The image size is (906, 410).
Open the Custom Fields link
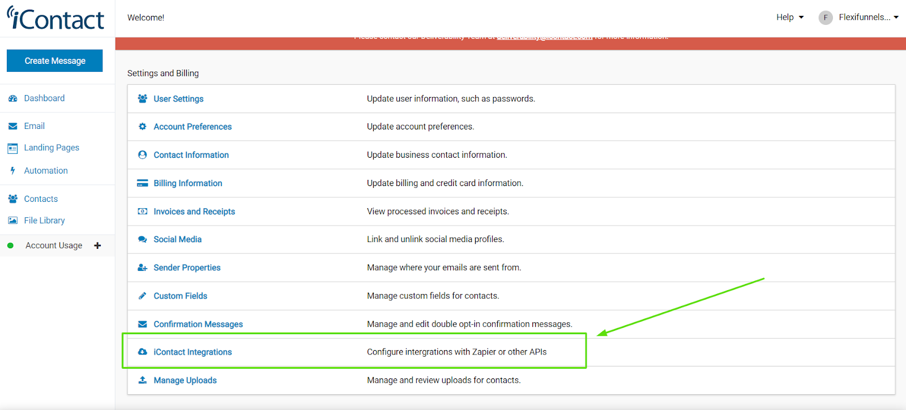coord(180,296)
